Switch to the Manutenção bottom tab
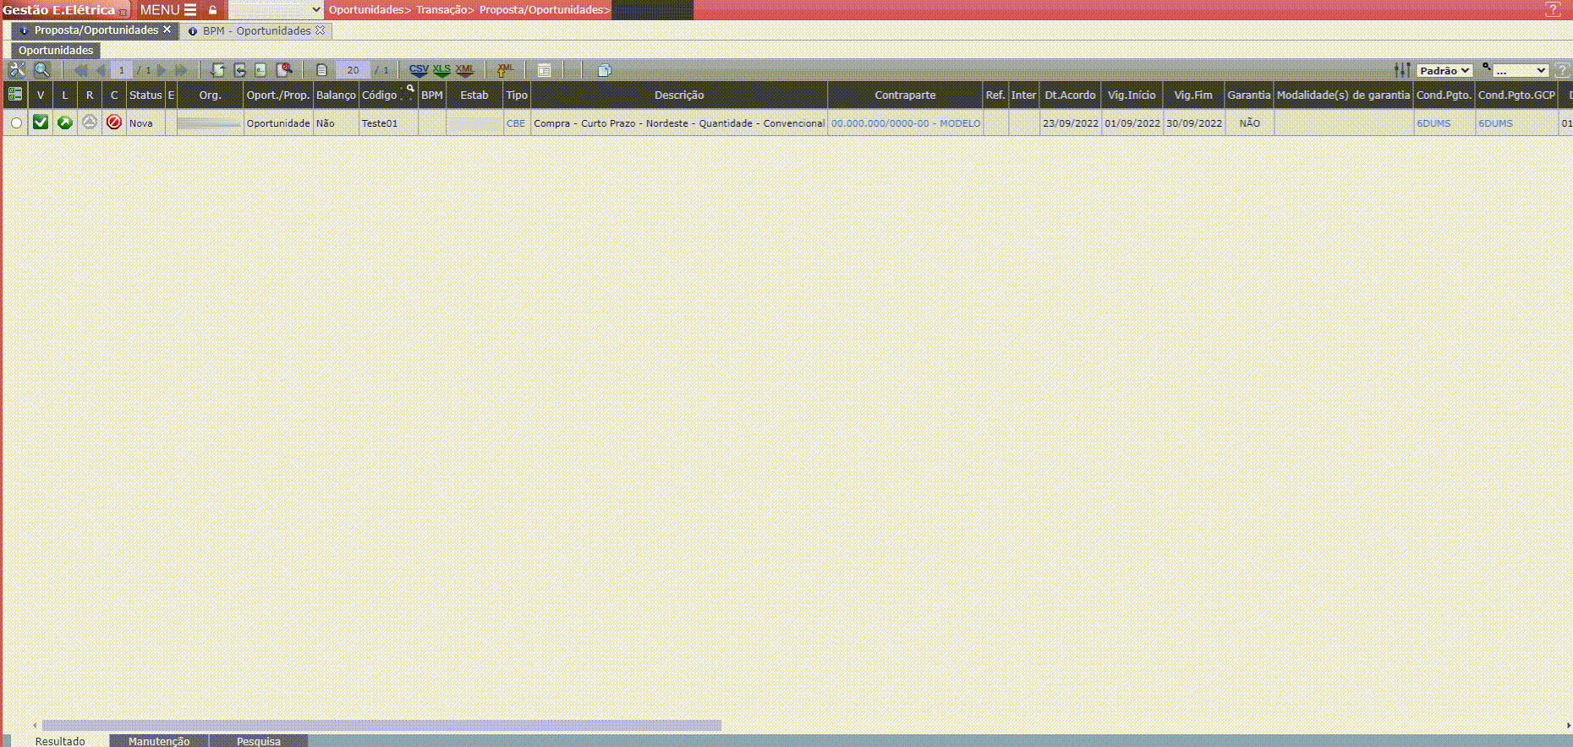This screenshot has height=747, width=1573. 159,741
